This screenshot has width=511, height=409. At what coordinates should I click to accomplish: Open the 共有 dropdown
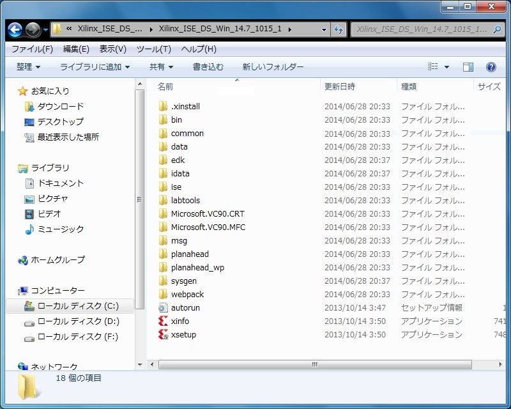(161, 67)
